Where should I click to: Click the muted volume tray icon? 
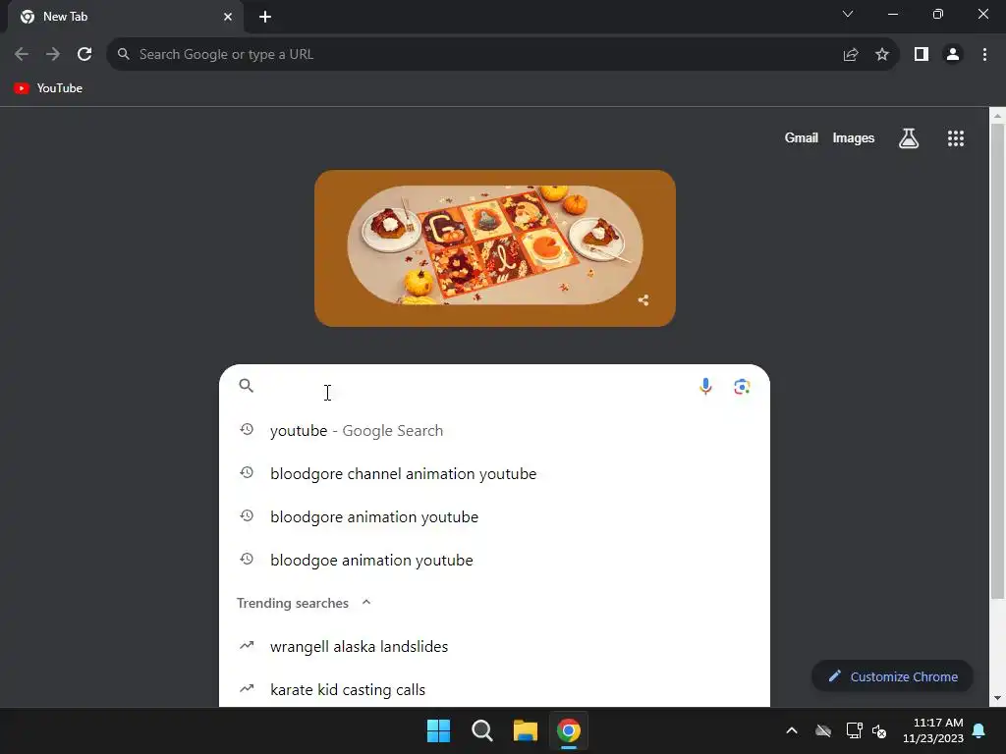pyautogui.click(x=879, y=730)
